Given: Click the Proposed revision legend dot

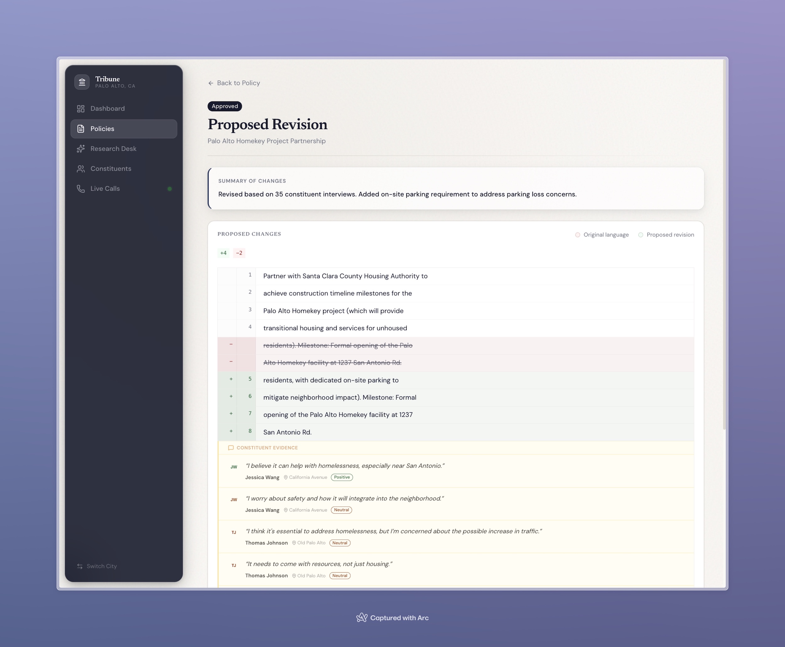Looking at the screenshot, I should point(641,235).
